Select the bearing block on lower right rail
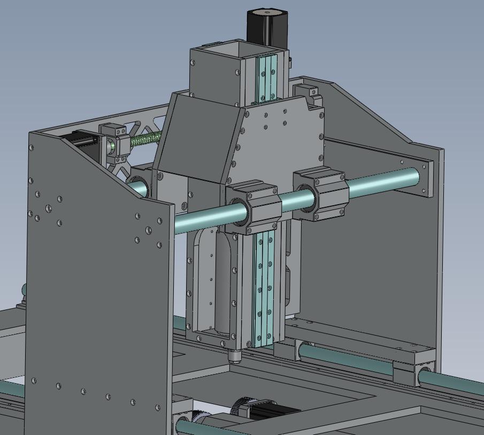This screenshot has width=484, height=435. tap(413, 372)
